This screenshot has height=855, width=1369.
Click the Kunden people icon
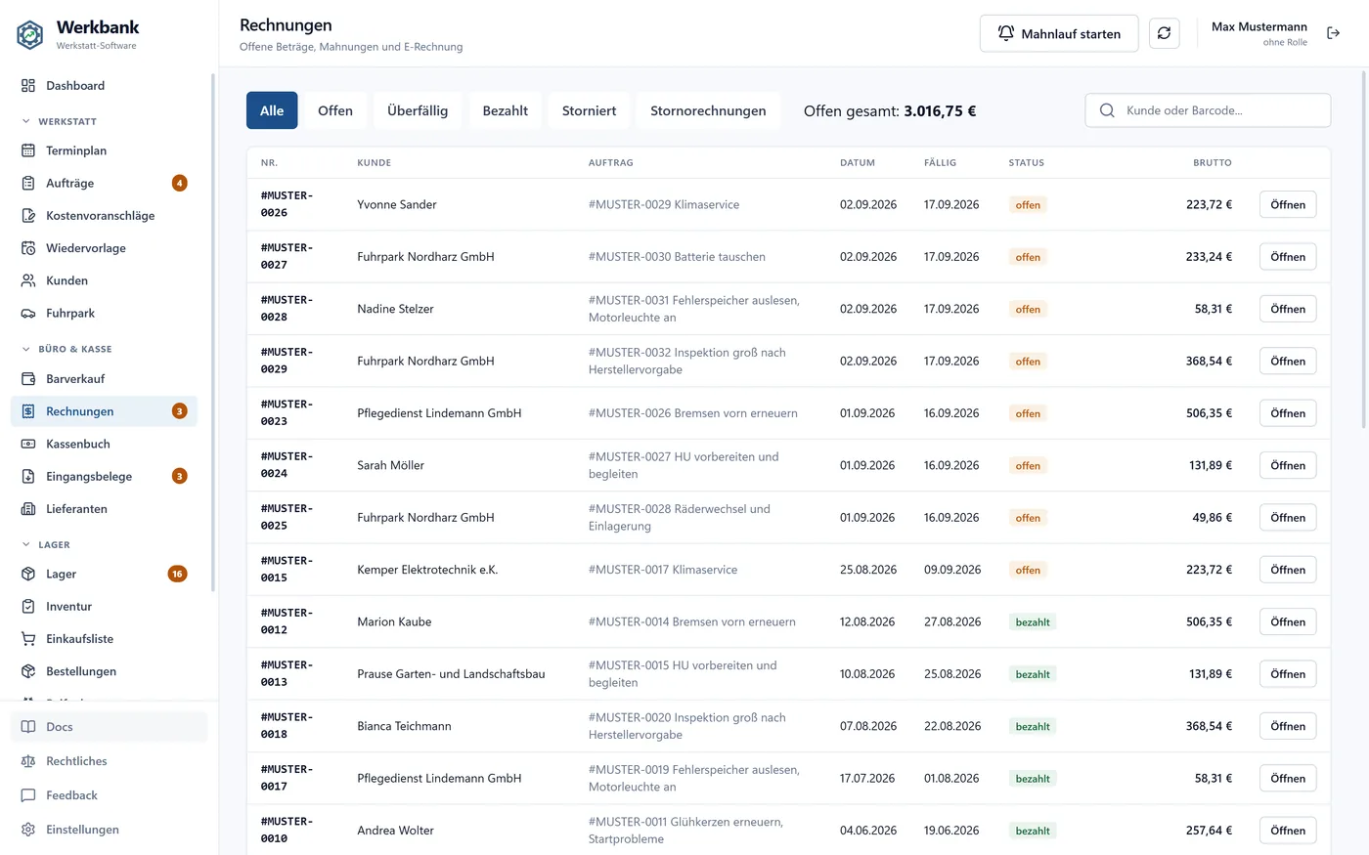28,280
